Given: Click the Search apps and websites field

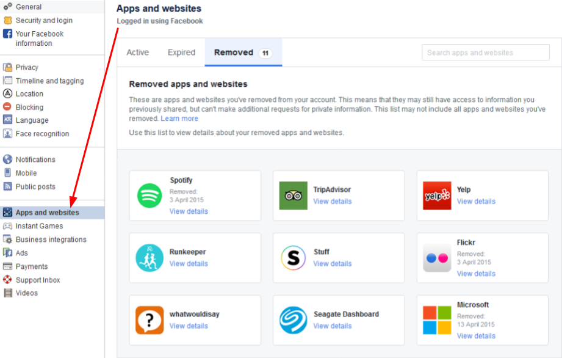Looking at the screenshot, I should (485, 53).
